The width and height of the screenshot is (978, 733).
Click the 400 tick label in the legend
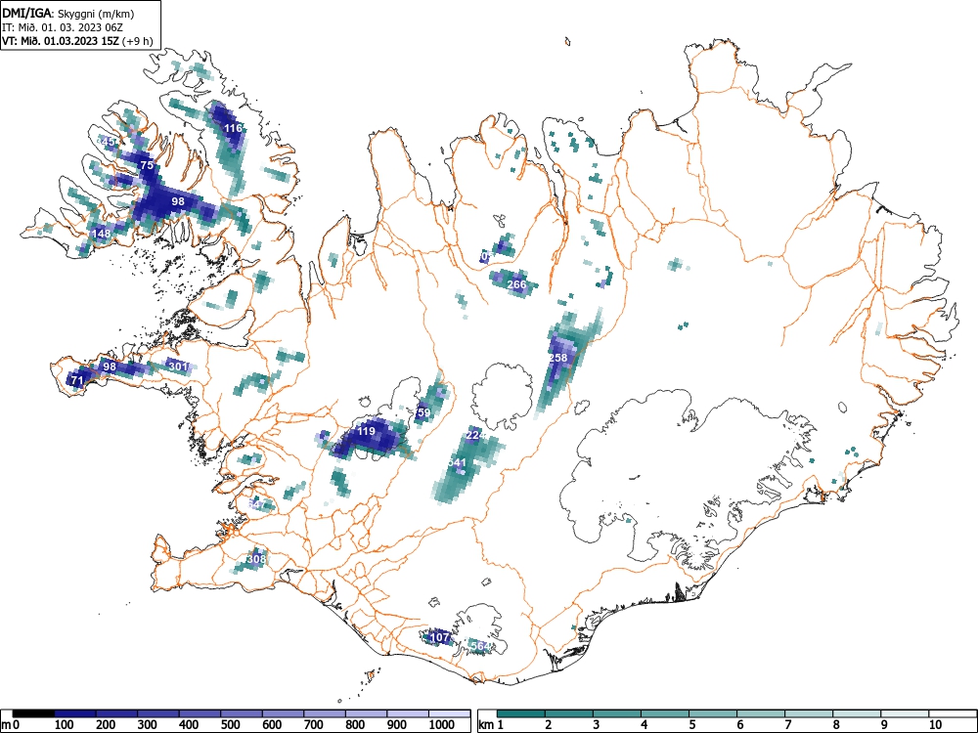point(189,725)
